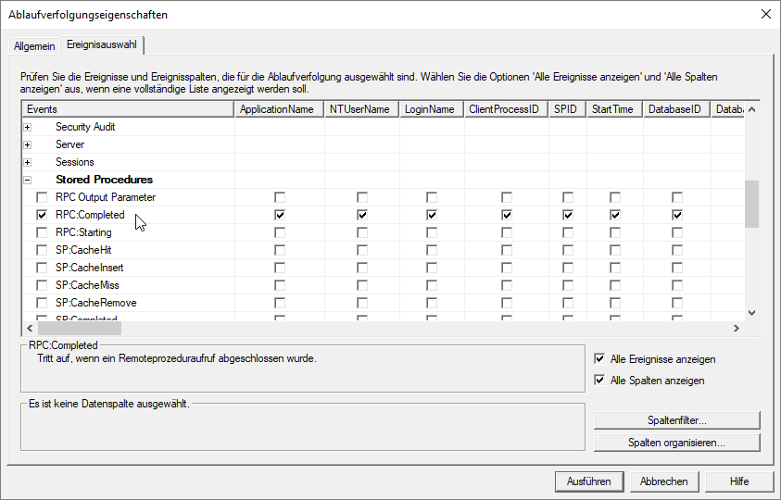Screen dimensions: 781x500
Task: Expand the Sessions event category
Action: tap(28, 162)
